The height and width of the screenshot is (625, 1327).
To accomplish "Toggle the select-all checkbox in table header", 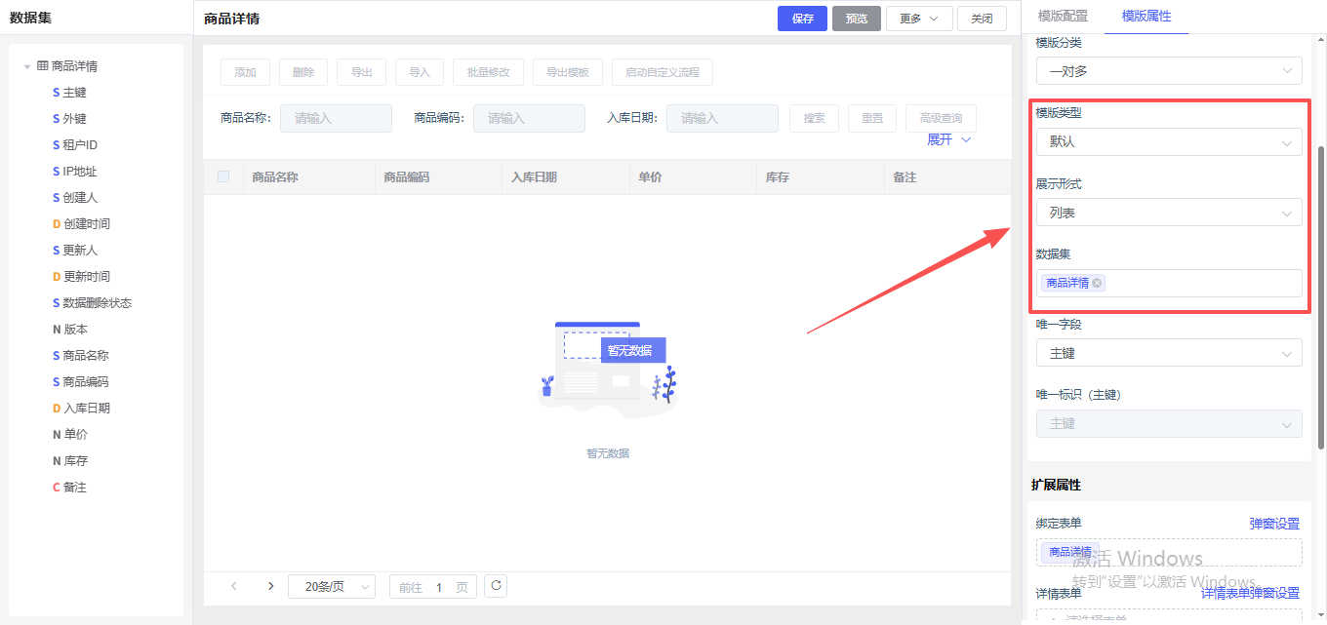I will coord(223,176).
